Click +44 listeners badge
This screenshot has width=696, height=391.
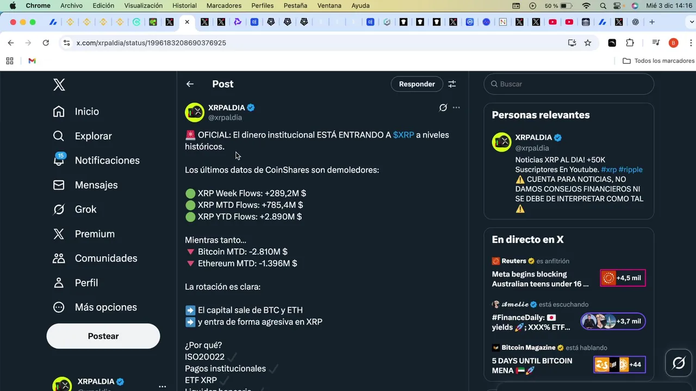click(x=619, y=364)
